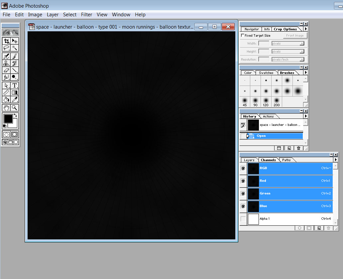Open the Brushes panel flyout menu arrow
The width and height of the screenshot is (343, 279).
306,73
